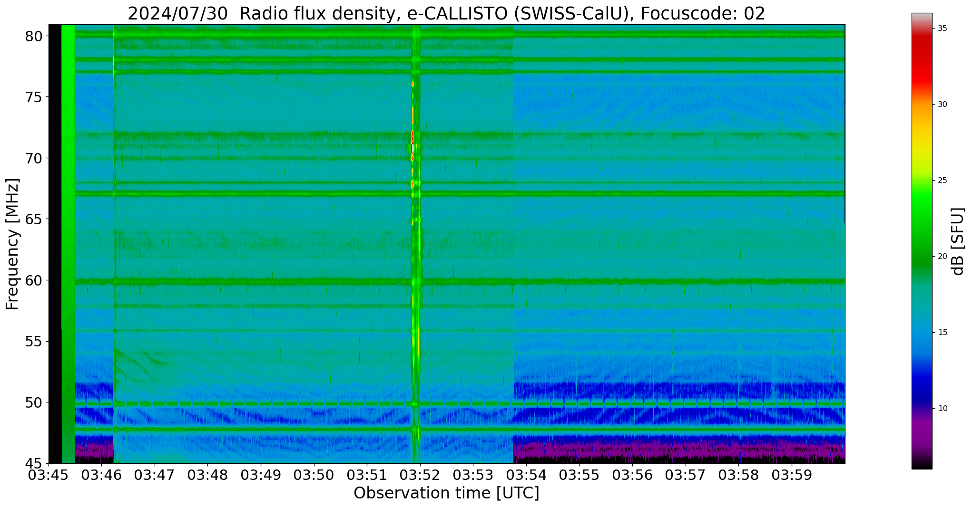The width and height of the screenshot is (972, 507).
Task: Click the colorbar tick label 20
Action: (942, 257)
